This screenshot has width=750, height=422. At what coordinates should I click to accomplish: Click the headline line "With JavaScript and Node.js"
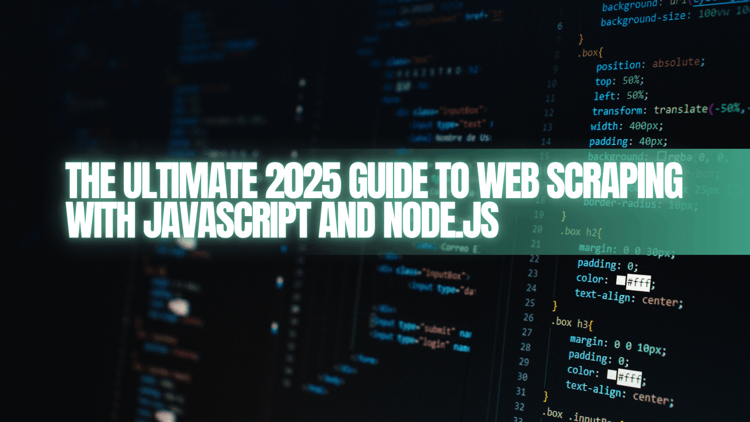(282, 220)
